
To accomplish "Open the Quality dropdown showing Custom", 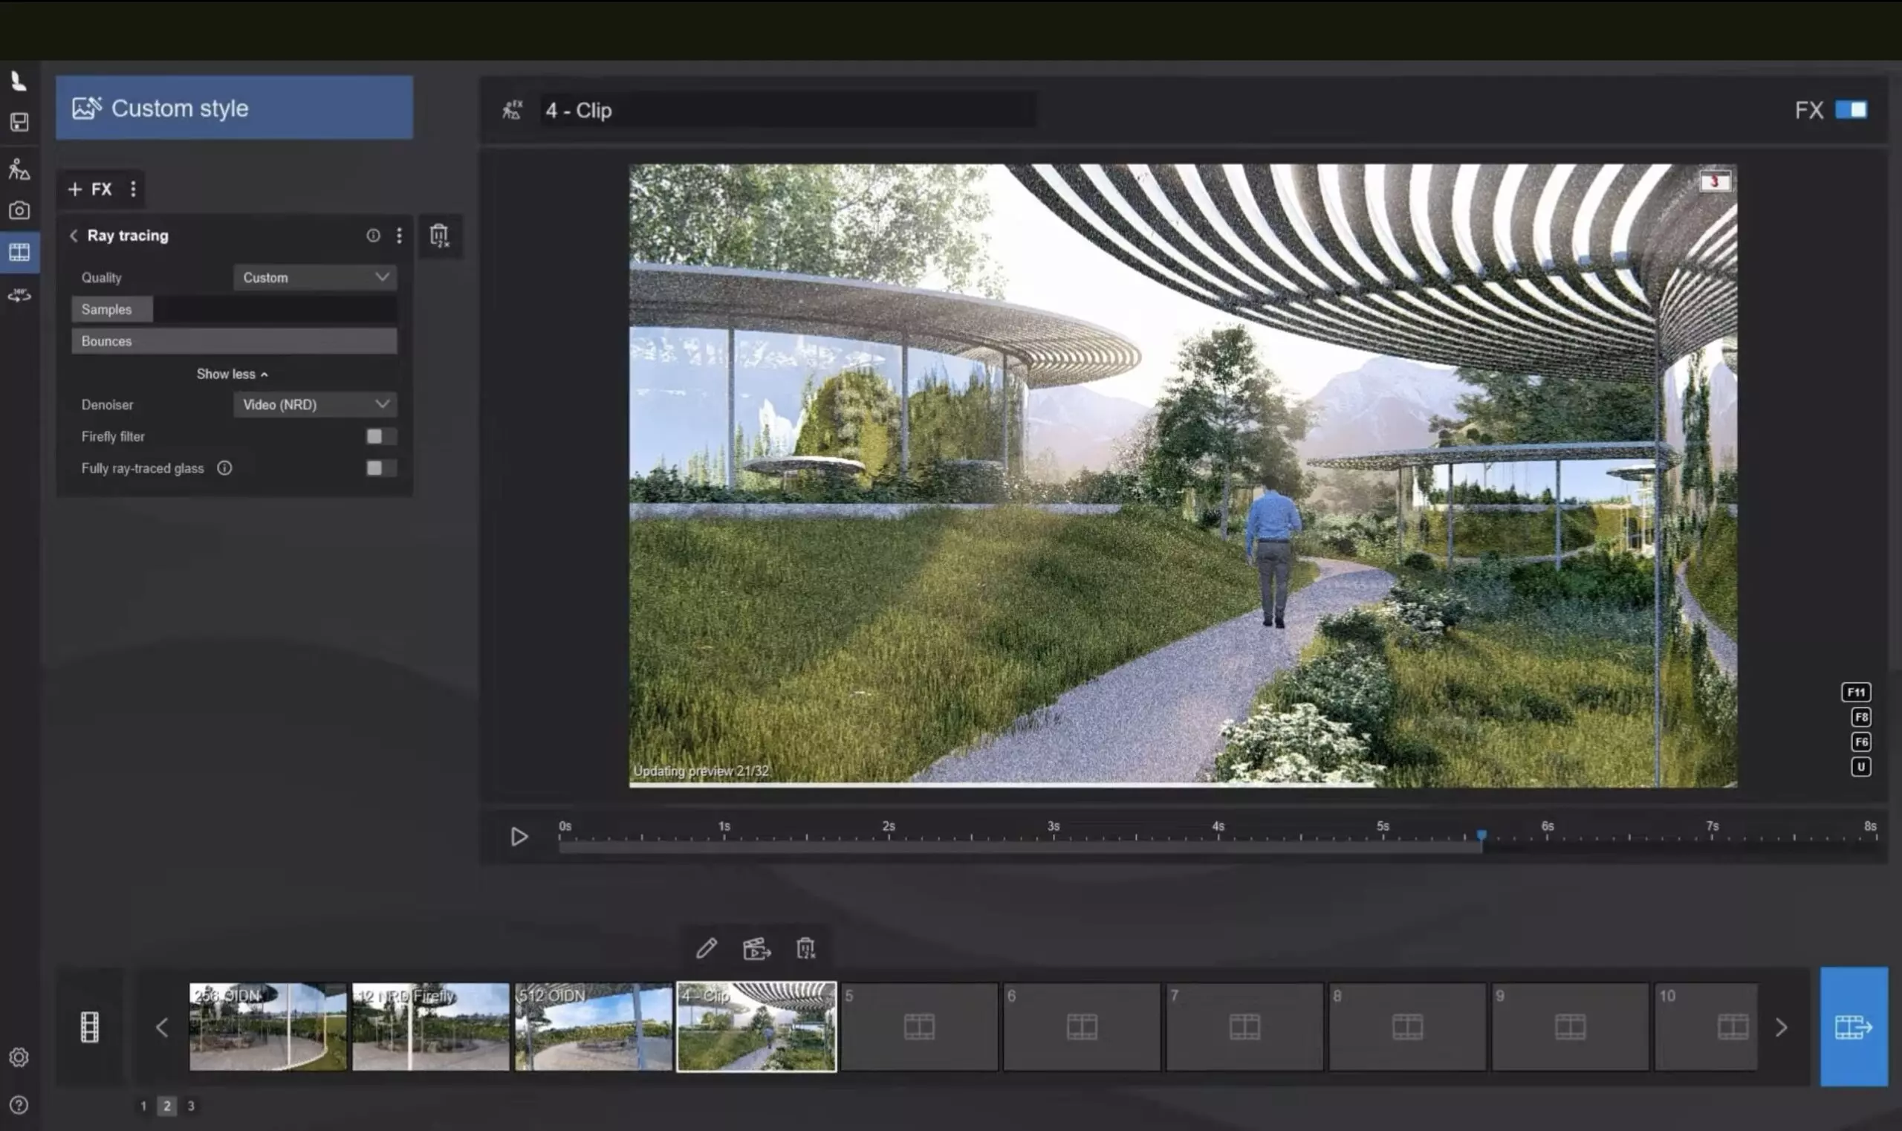I will [315, 277].
